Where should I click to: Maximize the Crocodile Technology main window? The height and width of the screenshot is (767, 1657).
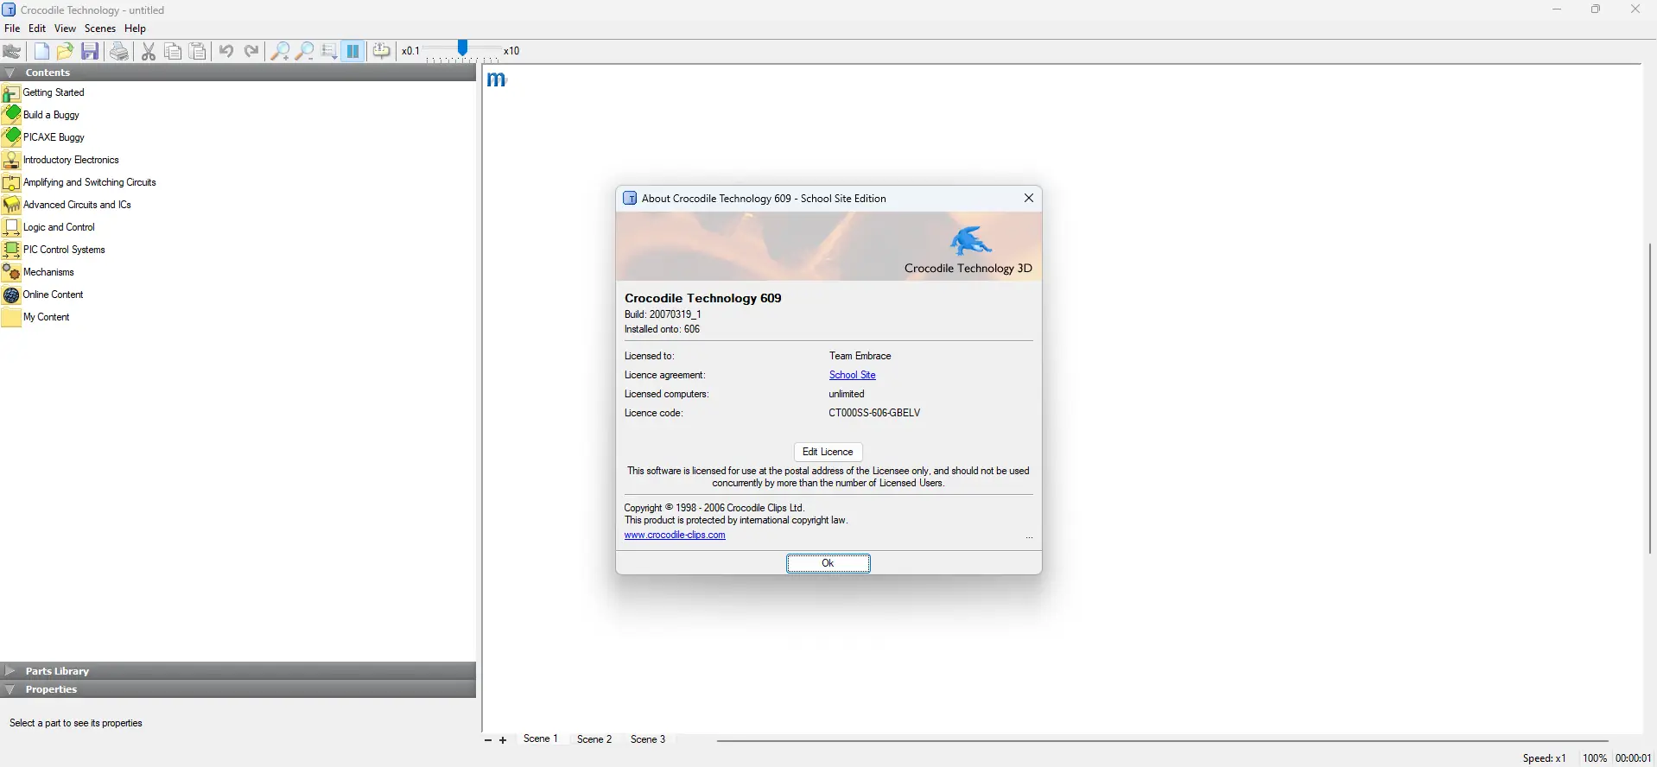tap(1596, 10)
